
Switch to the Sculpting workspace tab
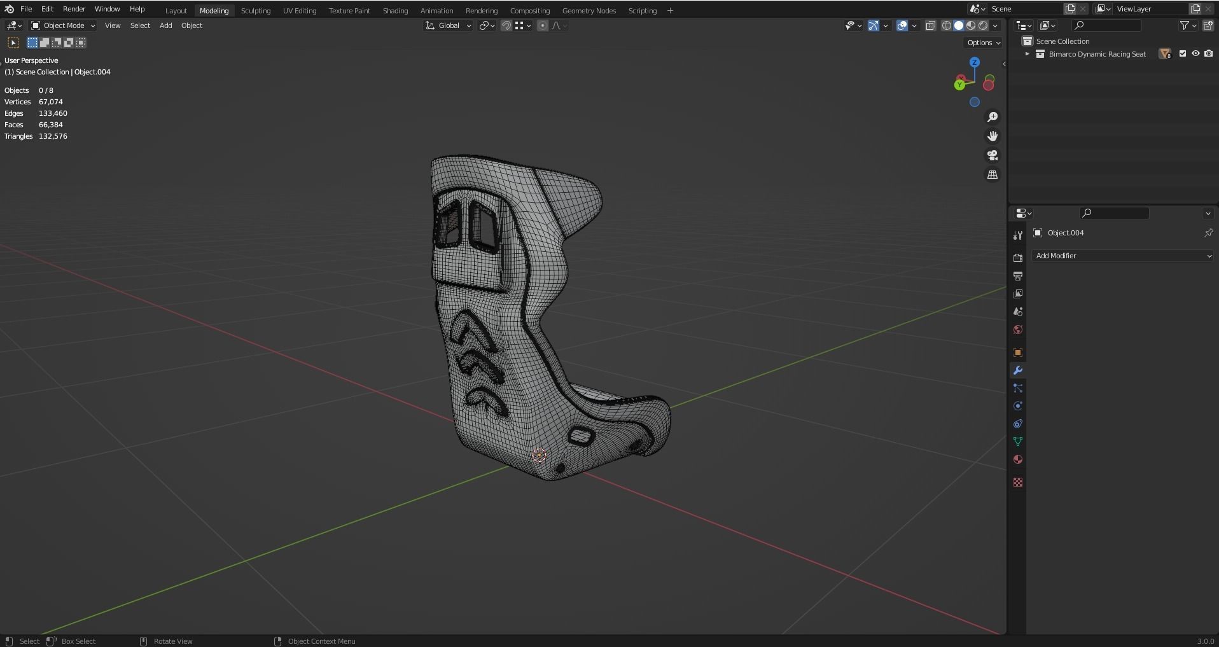click(x=256, y=10)
